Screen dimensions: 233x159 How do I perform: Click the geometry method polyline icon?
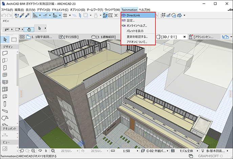pos(7,29)
